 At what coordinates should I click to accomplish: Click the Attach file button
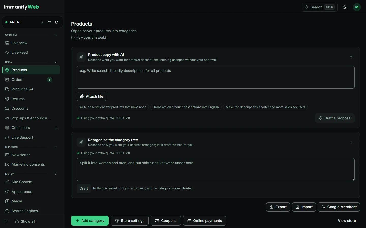click(x=91, y=96)
